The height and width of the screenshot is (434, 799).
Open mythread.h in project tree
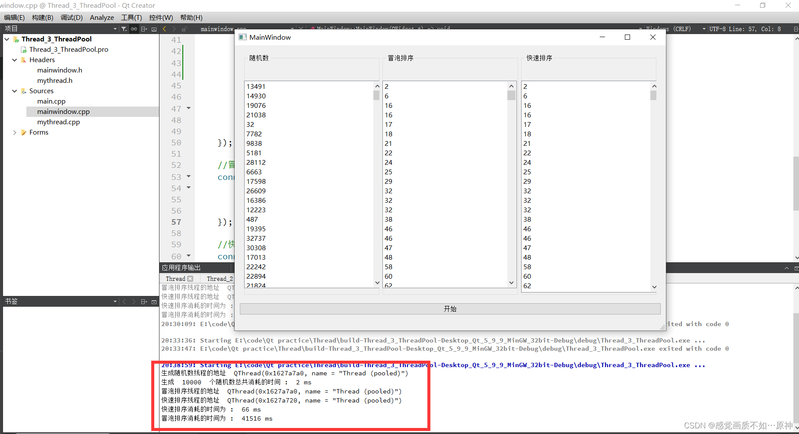click(55, 81)
